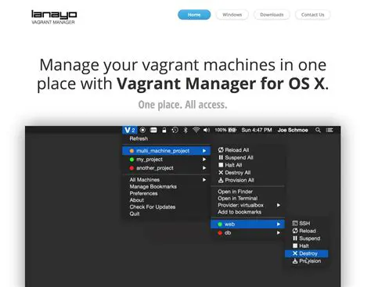Click the circular record icon in menu bar

(142, 130)
